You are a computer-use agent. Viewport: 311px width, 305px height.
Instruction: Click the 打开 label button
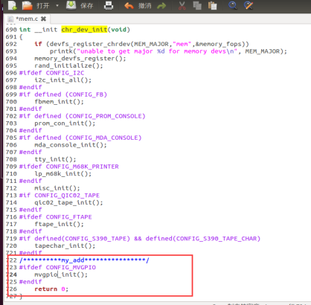click(x=43, y=6)
